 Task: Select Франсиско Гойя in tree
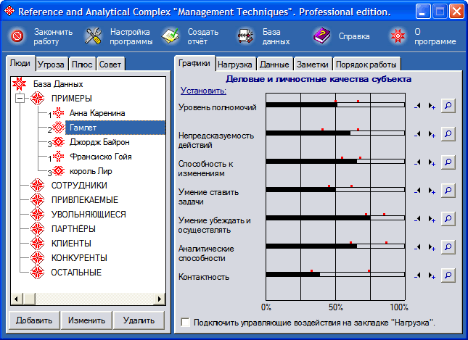click(101, 157)
